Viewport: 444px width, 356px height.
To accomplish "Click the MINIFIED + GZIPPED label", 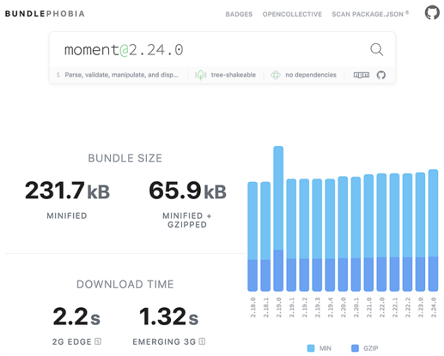I will pos(187,220).
